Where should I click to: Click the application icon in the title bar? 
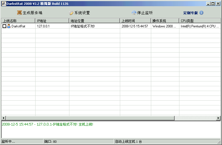(x=4, y=4)
